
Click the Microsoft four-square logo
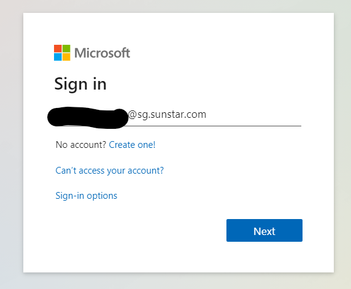pos(62,53)
